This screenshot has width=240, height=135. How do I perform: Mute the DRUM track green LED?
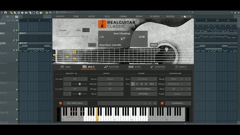click(17, 30)
